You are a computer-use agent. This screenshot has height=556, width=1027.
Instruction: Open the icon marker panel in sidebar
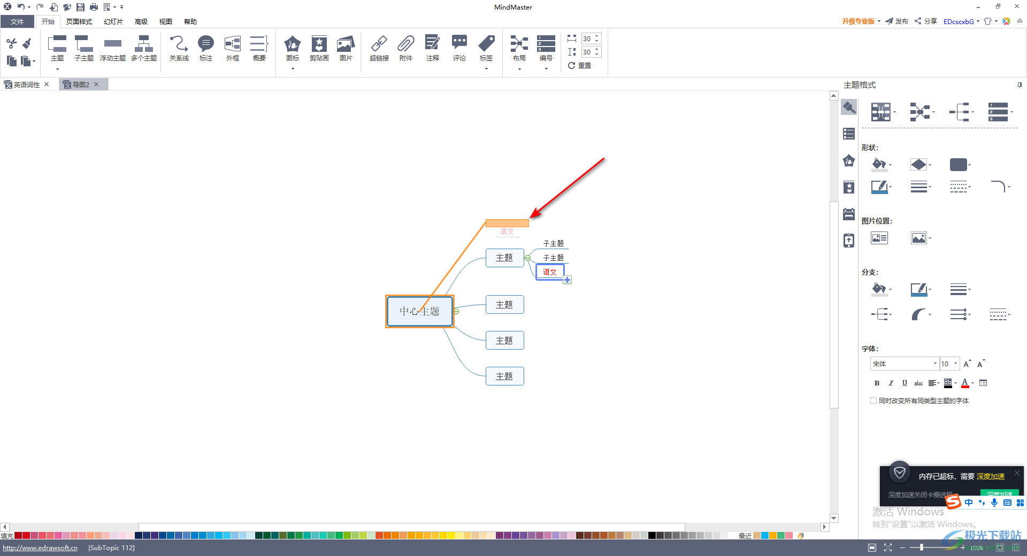(849, 160)
